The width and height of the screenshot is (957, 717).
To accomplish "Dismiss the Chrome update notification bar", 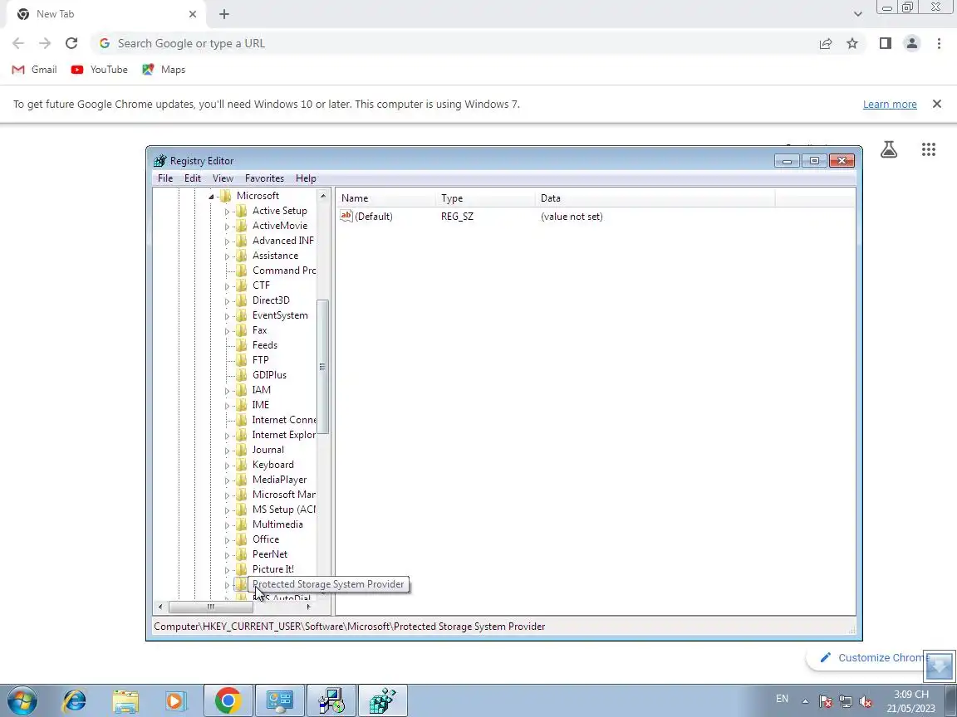I will point(937,105).
